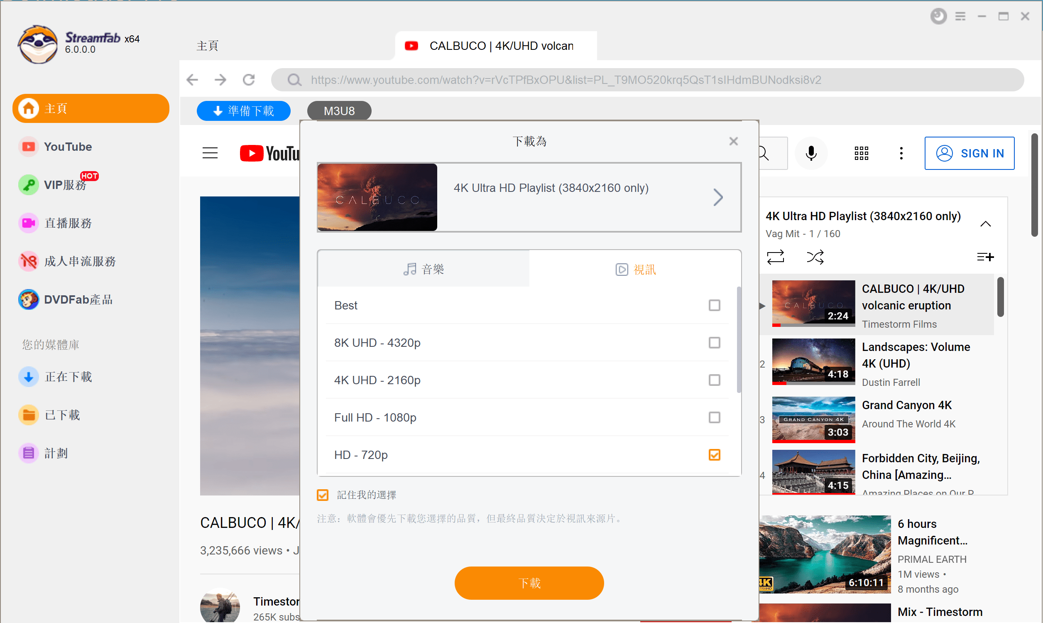This screenshot has height=623, width=1043.
Task: Click the '3,235,666 views' text
Action: point(241,550)
